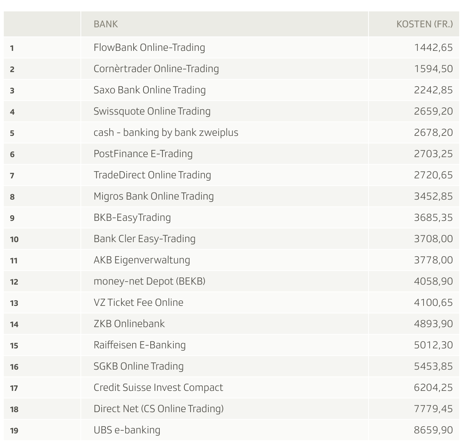Click rank number 5

tap(12, 133)
